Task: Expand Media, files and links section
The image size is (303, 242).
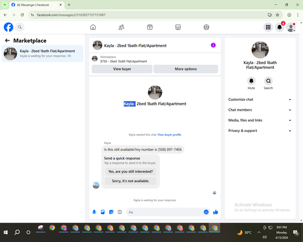Action: pyautogui.click(x=260, y=120)
